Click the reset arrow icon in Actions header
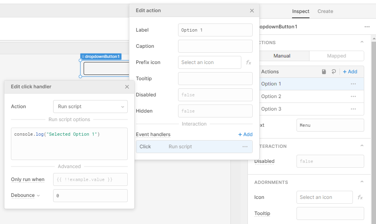The width and height of the screenshot is (376, 224). tap(333, 72)
